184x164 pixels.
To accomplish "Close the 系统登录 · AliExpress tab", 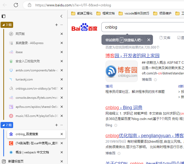I will [62, 43].
